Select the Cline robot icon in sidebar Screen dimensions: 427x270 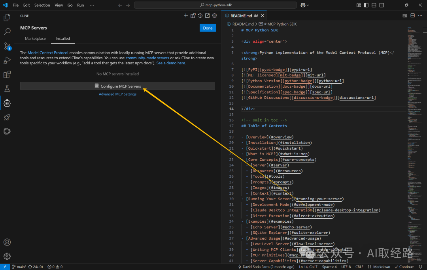coord(7,103)
